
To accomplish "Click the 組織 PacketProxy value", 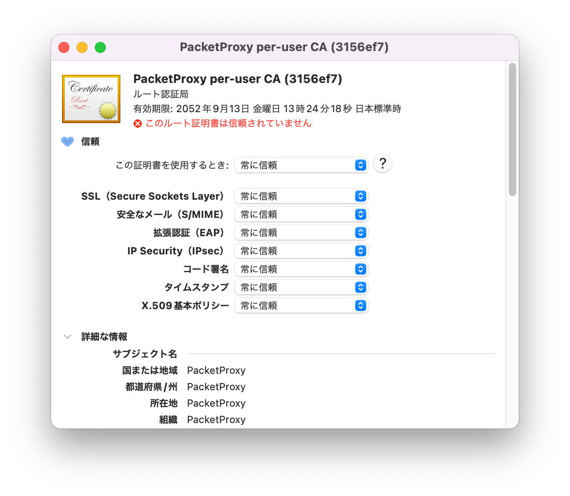I will click(216, 420).
